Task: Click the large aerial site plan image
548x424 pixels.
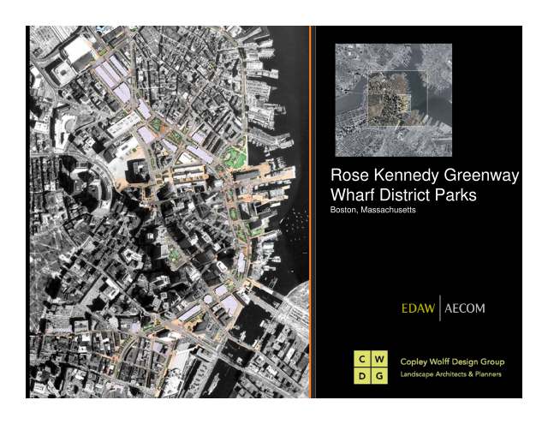Action: coord(170,212)
